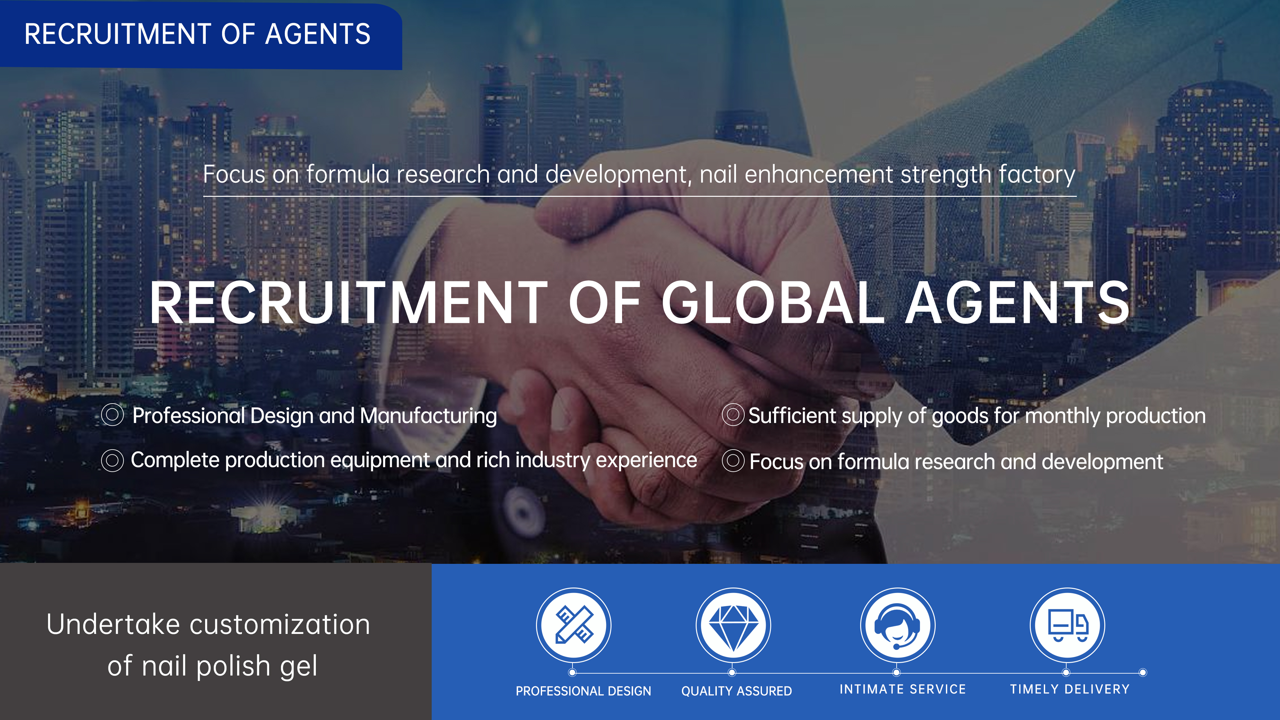
Task: Click bullet icon beside Focus on formula research
Action: tap(733, 460)
